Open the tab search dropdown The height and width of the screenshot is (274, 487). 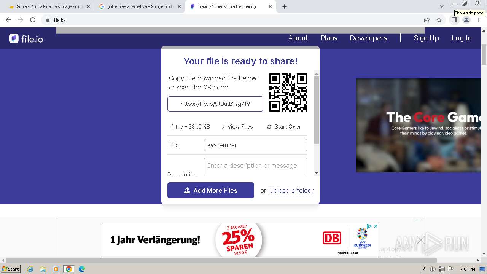pos(441,6)
